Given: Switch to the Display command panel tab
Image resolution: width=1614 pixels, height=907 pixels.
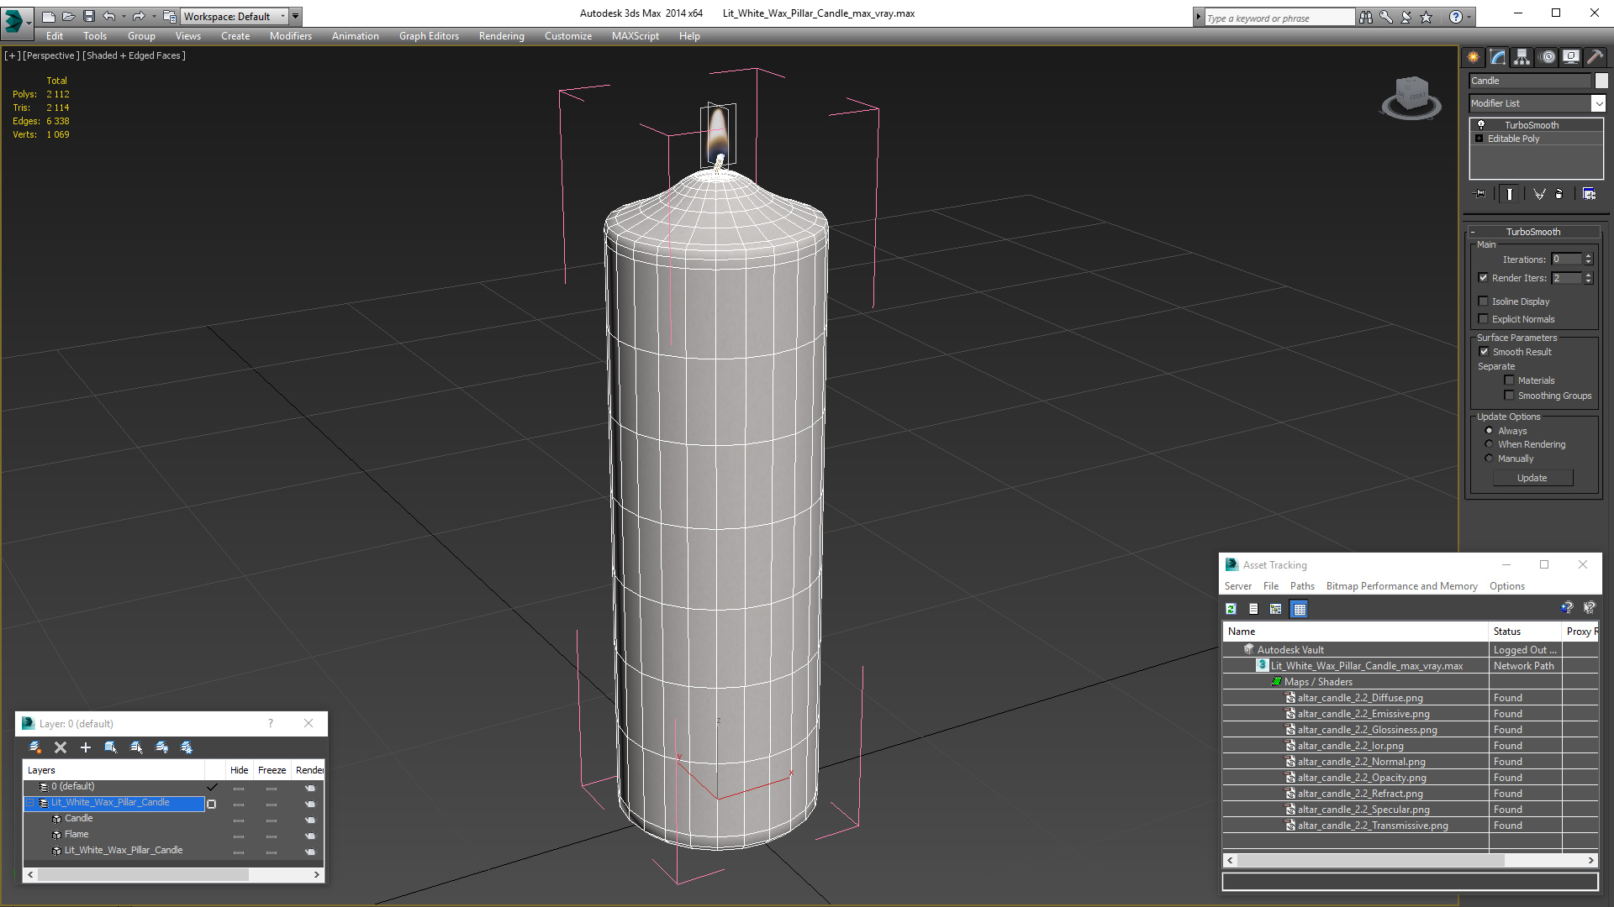Looking at the screenshot, I should click(x=1571, y=57).
